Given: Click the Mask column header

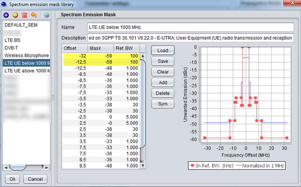Looking at the screenshot, I should pyautogui.click(x=101, y=48).
